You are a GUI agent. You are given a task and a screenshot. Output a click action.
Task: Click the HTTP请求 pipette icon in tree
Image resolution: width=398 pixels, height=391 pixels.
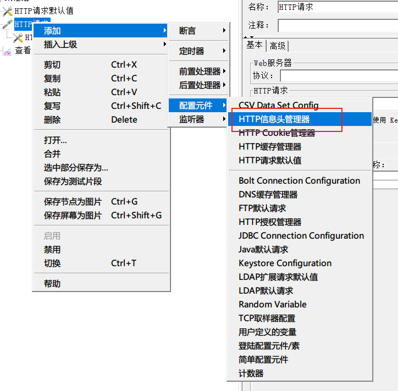click(7, 24)
